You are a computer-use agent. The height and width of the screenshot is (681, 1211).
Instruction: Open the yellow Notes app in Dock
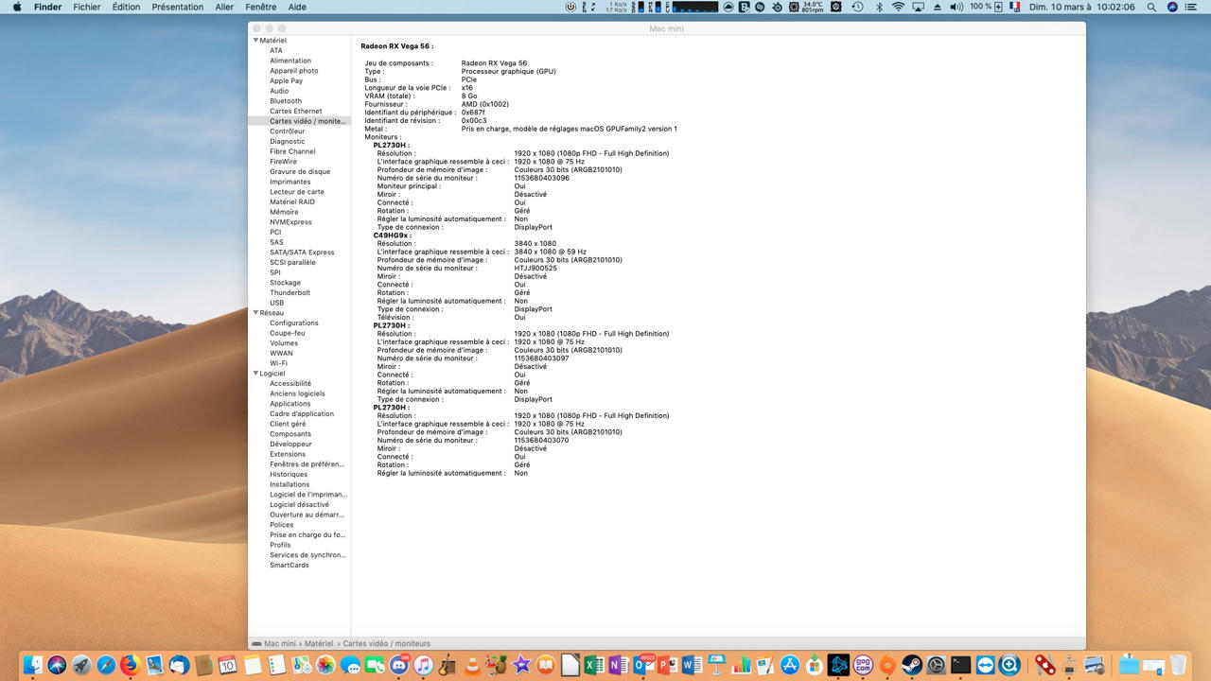[x=253, y=665]
